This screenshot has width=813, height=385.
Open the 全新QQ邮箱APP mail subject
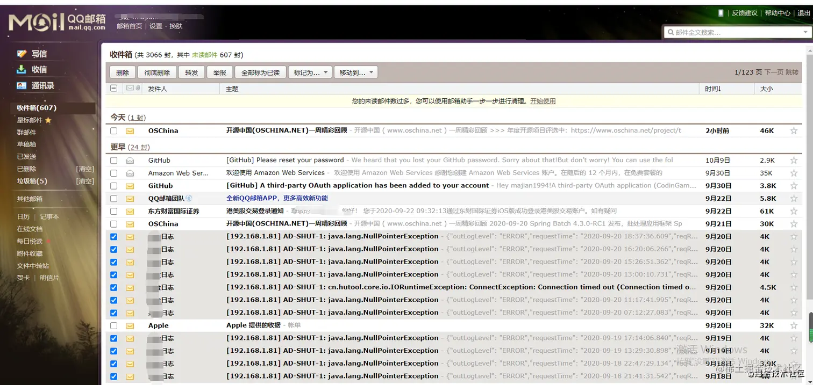277,198
